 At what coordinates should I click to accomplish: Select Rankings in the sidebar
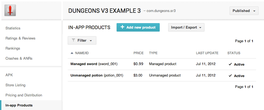pyautogui.click(x=13, y=48)
